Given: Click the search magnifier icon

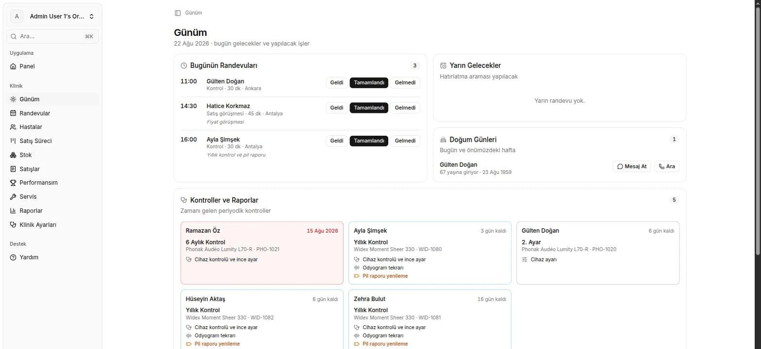Looking at the screenshot, I should (x=14, y=36).
